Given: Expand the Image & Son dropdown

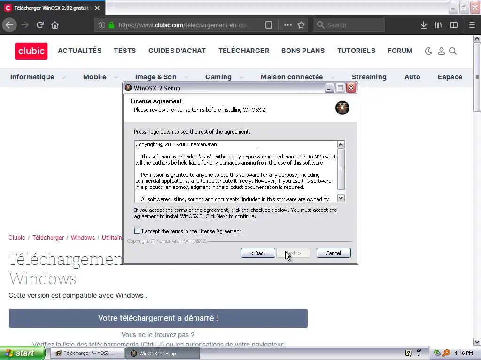Looking at the screenshot, I should point(186,77).
